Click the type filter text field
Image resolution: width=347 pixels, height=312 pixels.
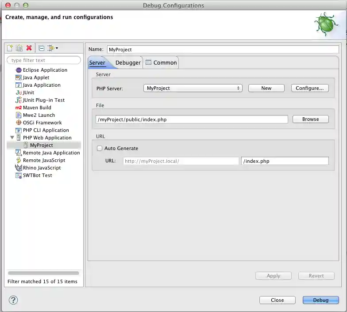tap(44, 60)
